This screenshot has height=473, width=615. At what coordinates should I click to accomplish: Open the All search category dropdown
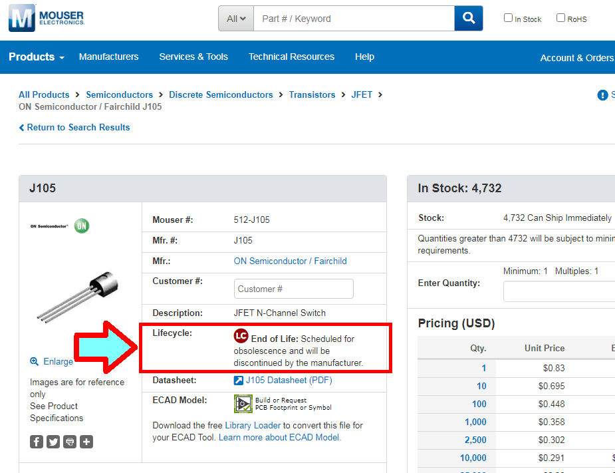[236, 19]
